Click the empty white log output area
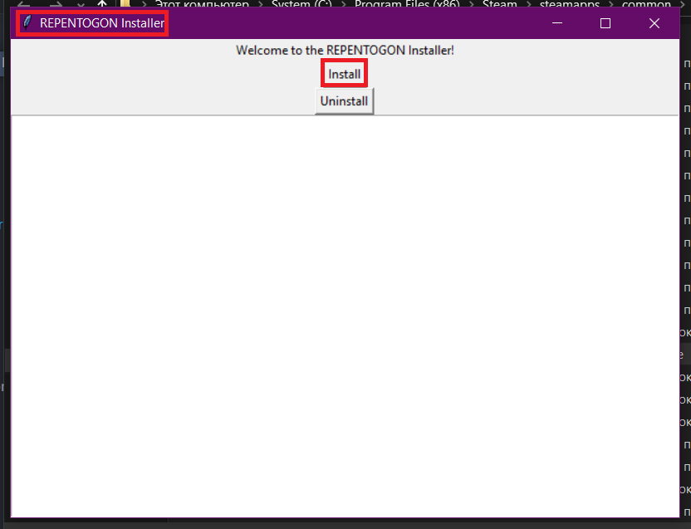The width and height of the screenshot is (691, 529). (345, 316)
